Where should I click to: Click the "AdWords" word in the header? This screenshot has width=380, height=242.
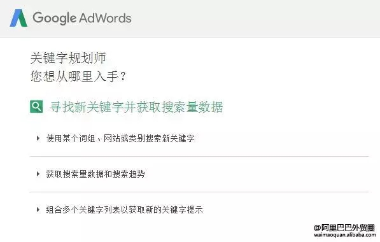[x=105, y=18]
